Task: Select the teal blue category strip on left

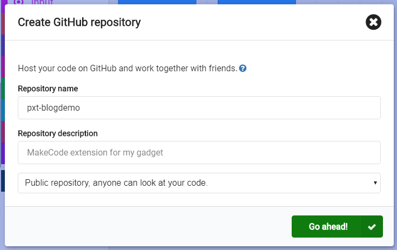Action: coord(3,110)
